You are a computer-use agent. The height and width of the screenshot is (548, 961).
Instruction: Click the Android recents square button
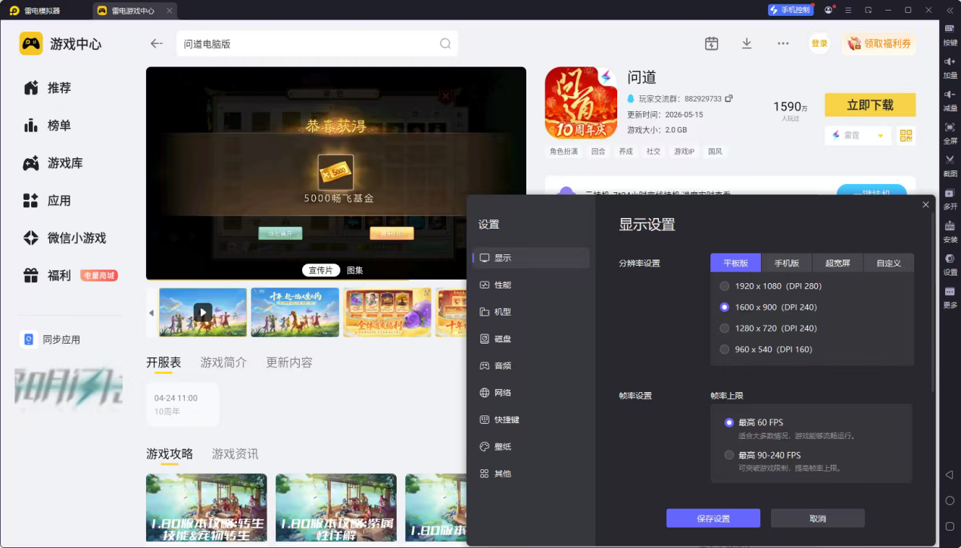coord(950,526)
